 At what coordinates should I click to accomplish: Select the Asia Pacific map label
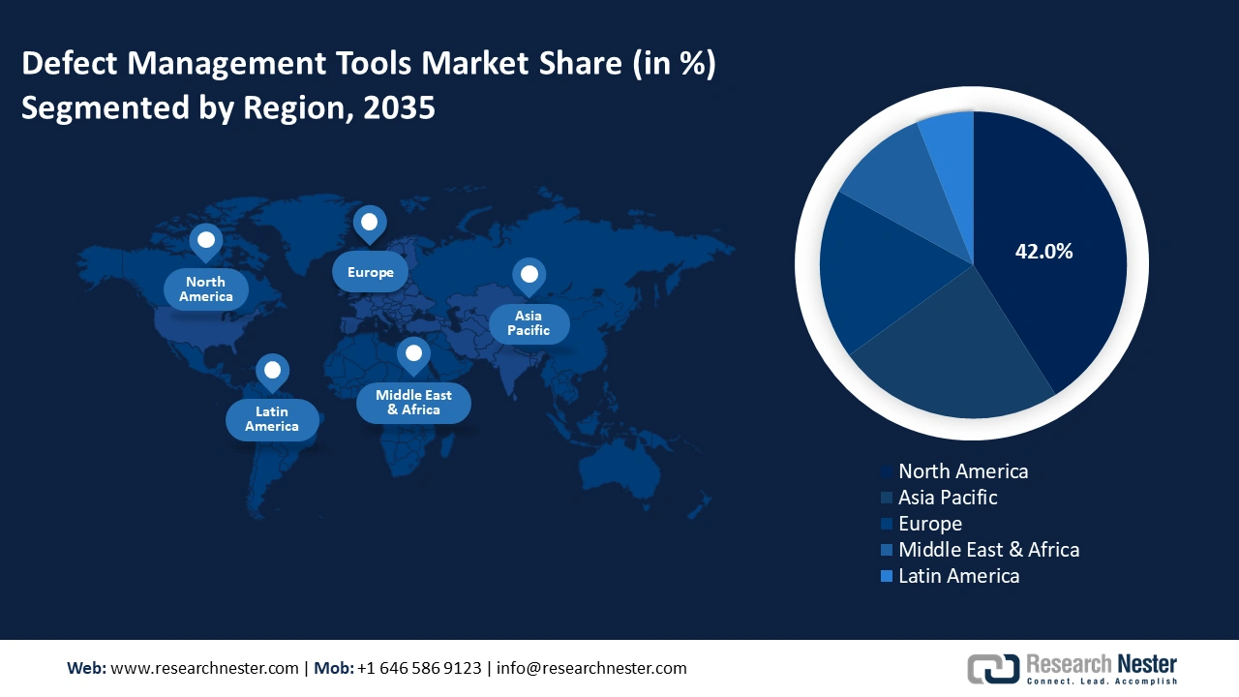[x=529, y=323]
